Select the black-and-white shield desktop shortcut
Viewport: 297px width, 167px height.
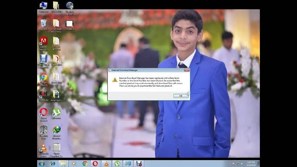click(x=43, y=133)
